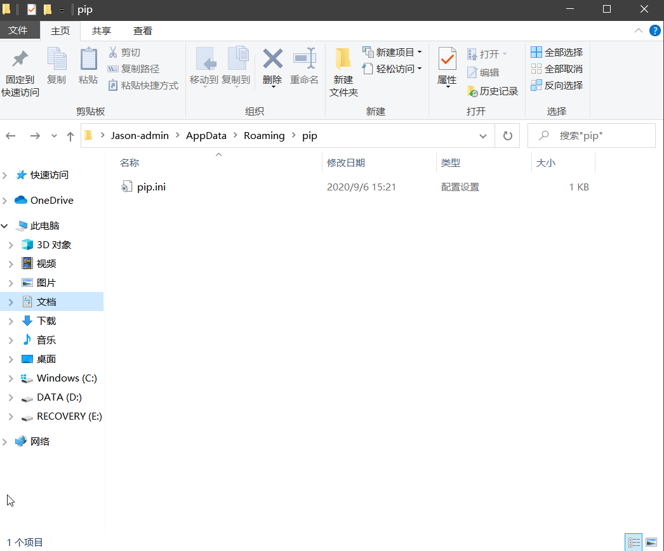Open the customize quick access toolbar dropdown
Viewport: 664px width, 551px height.
coord(62,10)
